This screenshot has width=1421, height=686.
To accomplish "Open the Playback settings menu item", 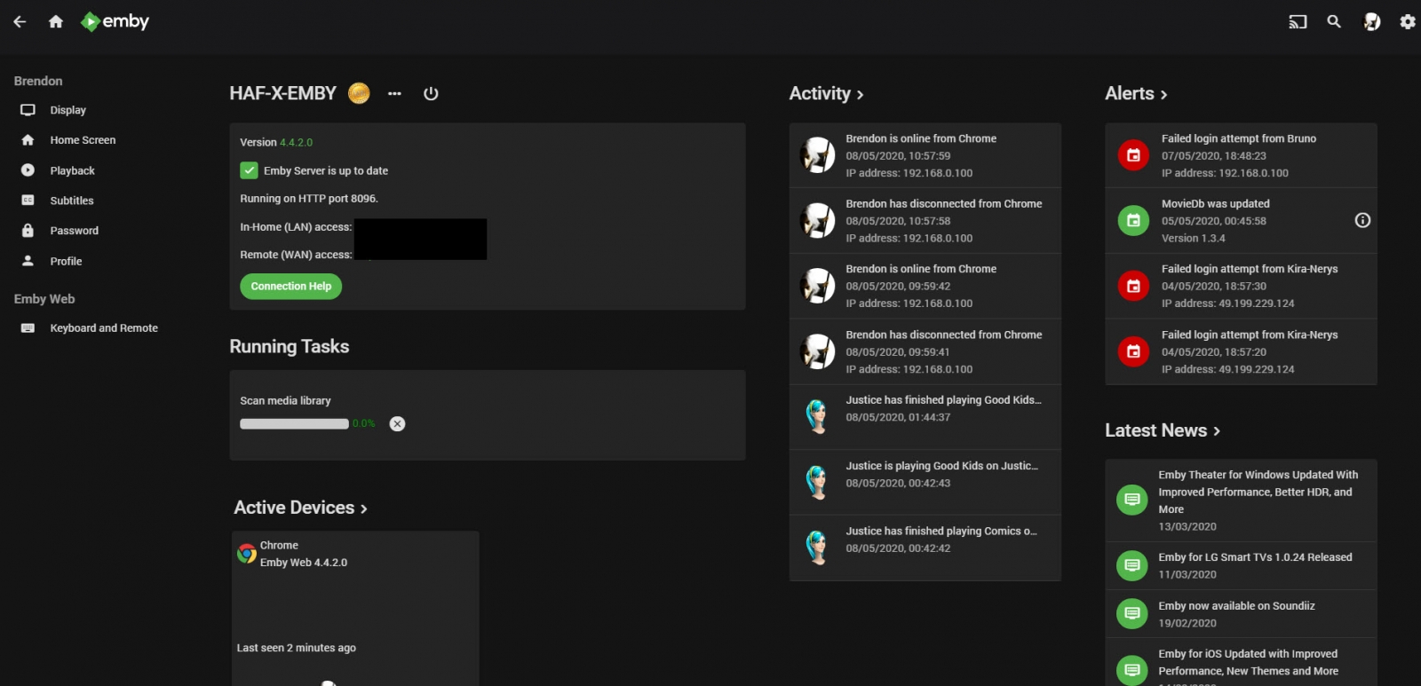I will (x=72, y=170).
